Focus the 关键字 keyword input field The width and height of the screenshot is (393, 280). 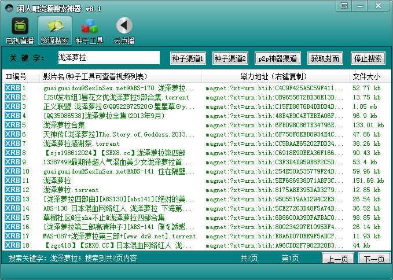click(109, 58)
